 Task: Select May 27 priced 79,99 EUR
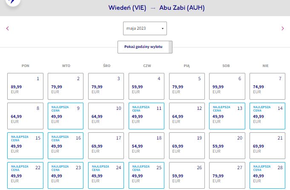point(227,175)
